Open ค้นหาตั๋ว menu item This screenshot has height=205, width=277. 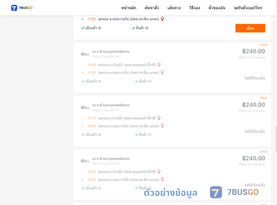pos(152,8)
